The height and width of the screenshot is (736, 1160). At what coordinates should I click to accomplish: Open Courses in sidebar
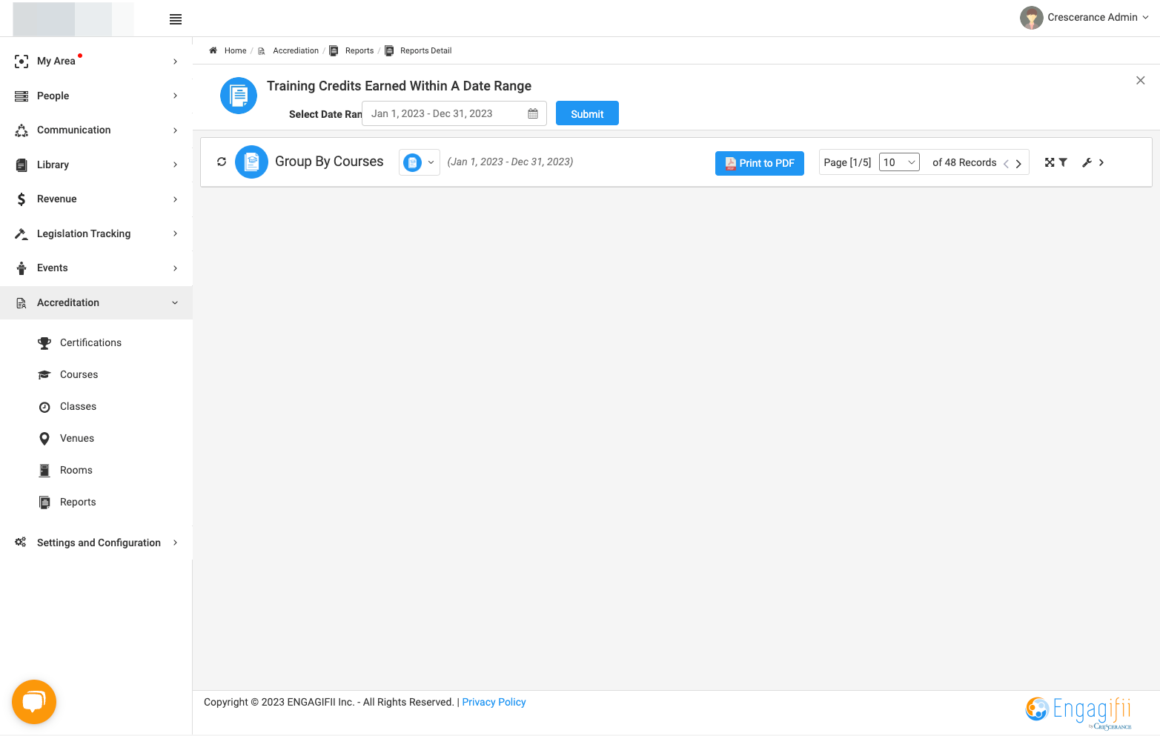click(79, 374)
